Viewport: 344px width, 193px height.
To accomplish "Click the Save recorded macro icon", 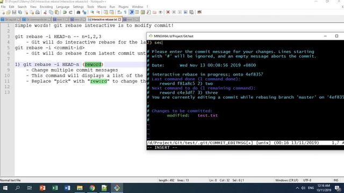I will coord(191,12).
